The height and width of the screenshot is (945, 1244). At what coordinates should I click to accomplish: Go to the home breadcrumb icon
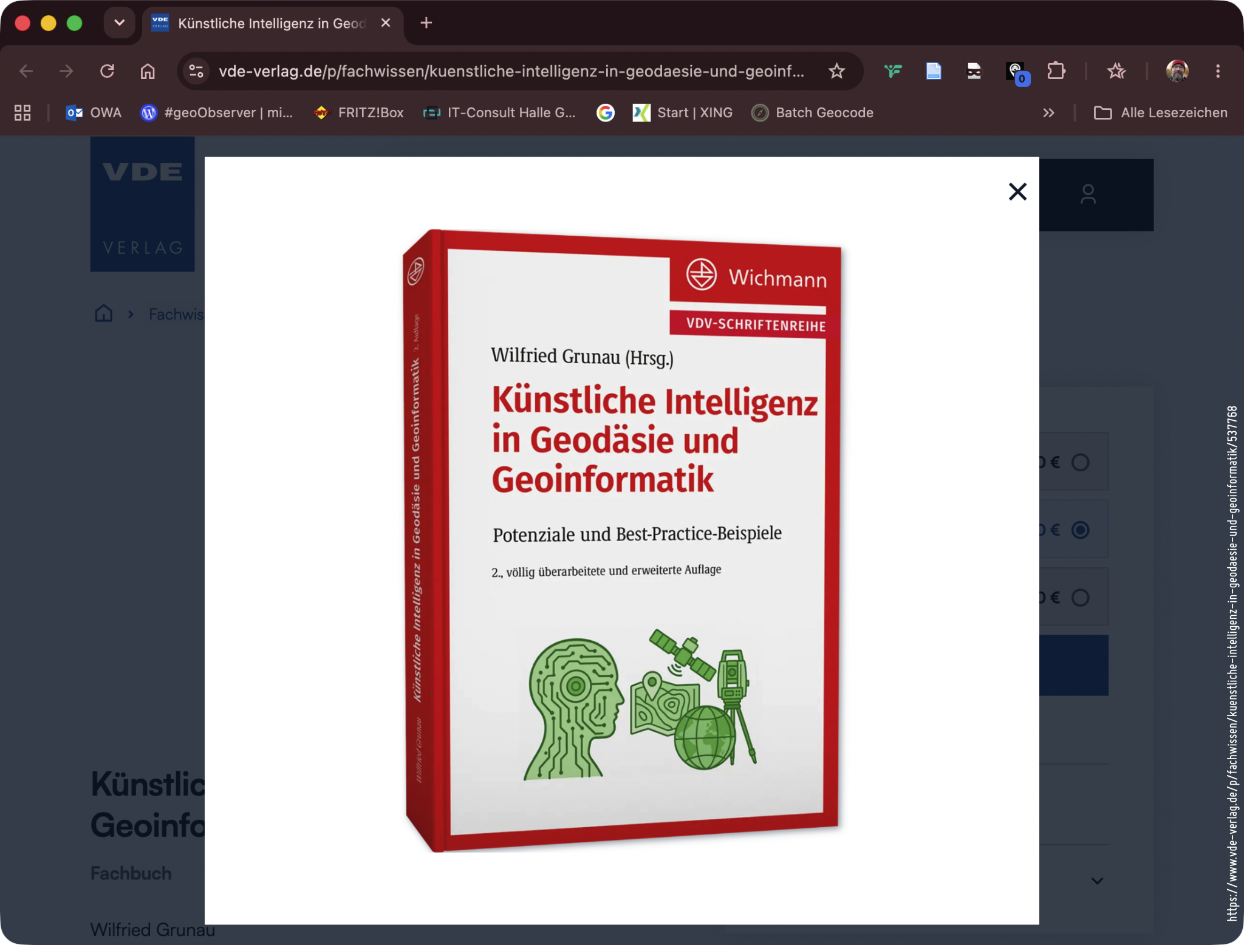click(x=104, y=313)
